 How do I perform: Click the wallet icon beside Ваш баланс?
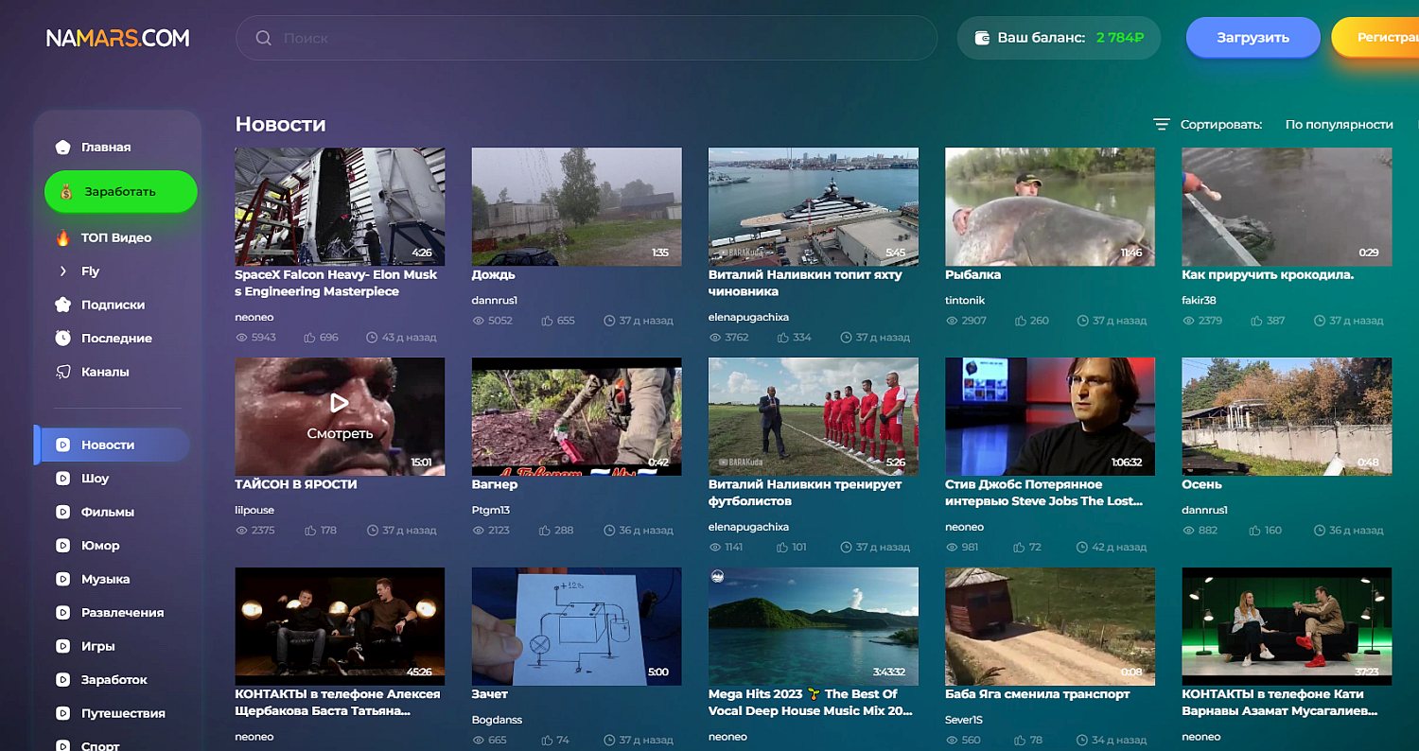(982, 38)
